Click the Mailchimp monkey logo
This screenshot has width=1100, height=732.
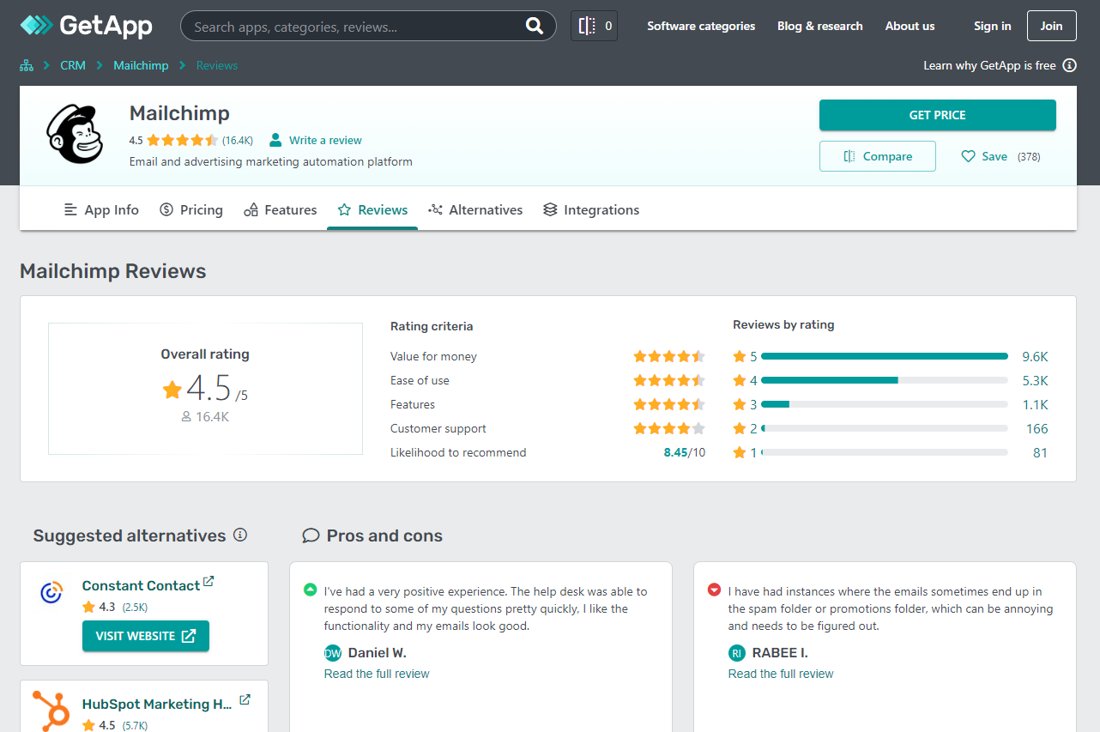(74, 134)
